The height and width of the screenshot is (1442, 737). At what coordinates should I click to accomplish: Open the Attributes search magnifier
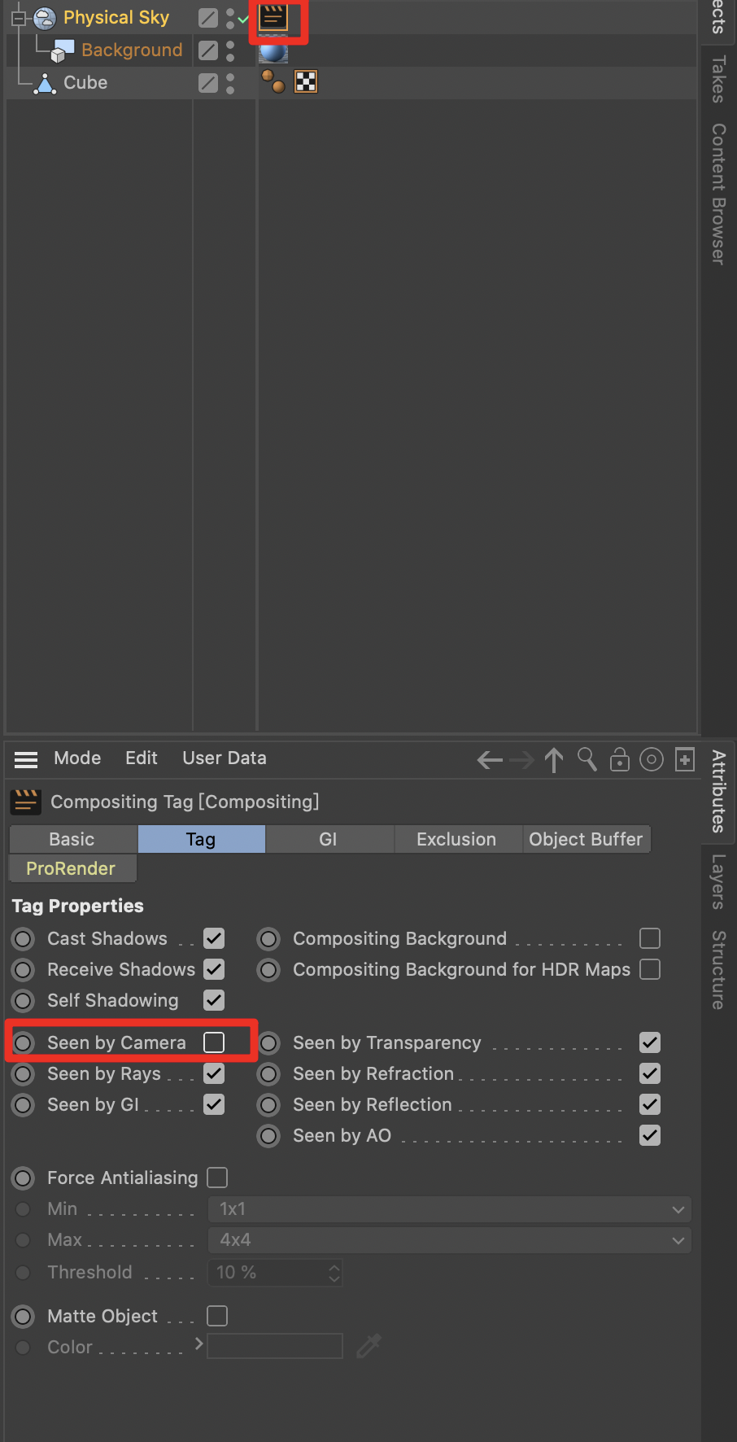coord(587,759)
